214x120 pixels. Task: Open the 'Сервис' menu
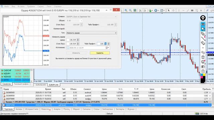point(40,6)
